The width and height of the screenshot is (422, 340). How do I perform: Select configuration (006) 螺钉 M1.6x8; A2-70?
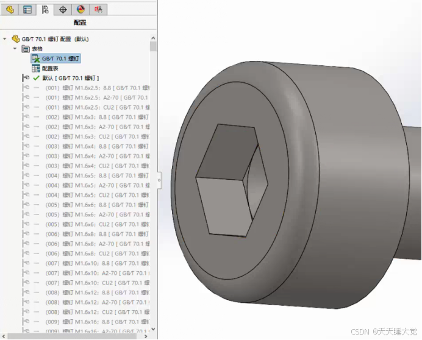pyautogui.click(x=98, y=244)
